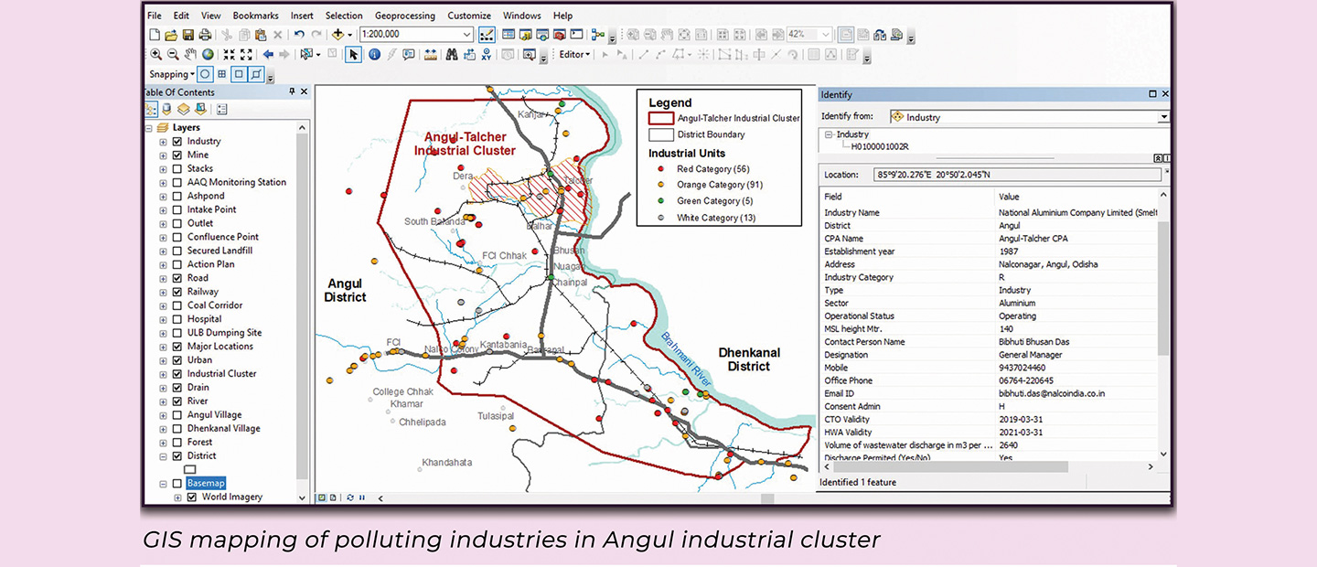Undo the last action
The image size is (1317, 567).
(299, 35)
